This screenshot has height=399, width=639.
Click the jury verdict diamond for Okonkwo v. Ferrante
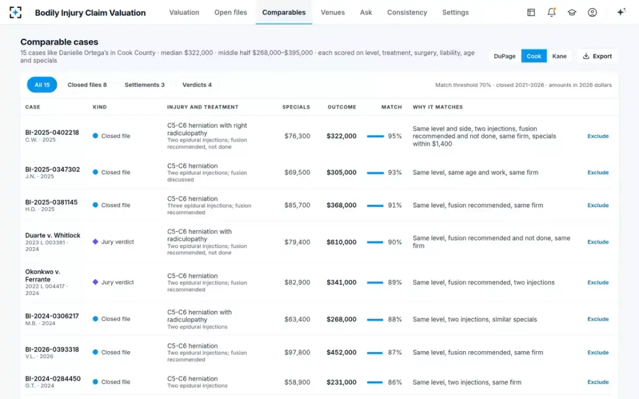click(95, 282)
